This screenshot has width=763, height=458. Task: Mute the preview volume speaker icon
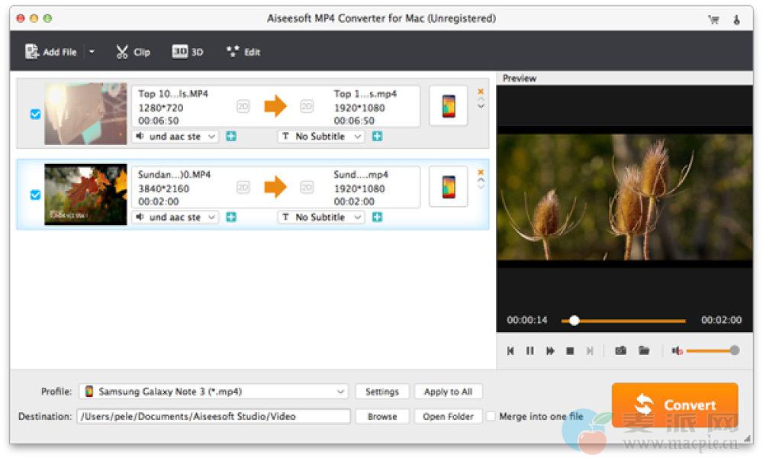point(676,350)
